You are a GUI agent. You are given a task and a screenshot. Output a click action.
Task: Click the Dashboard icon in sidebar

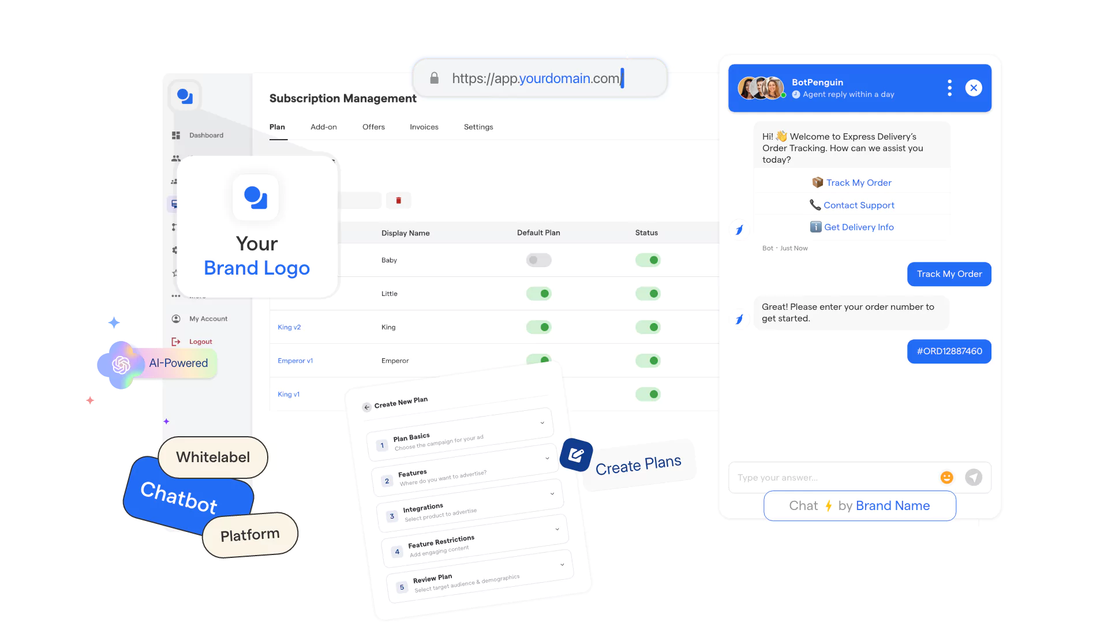click(176, 134)
